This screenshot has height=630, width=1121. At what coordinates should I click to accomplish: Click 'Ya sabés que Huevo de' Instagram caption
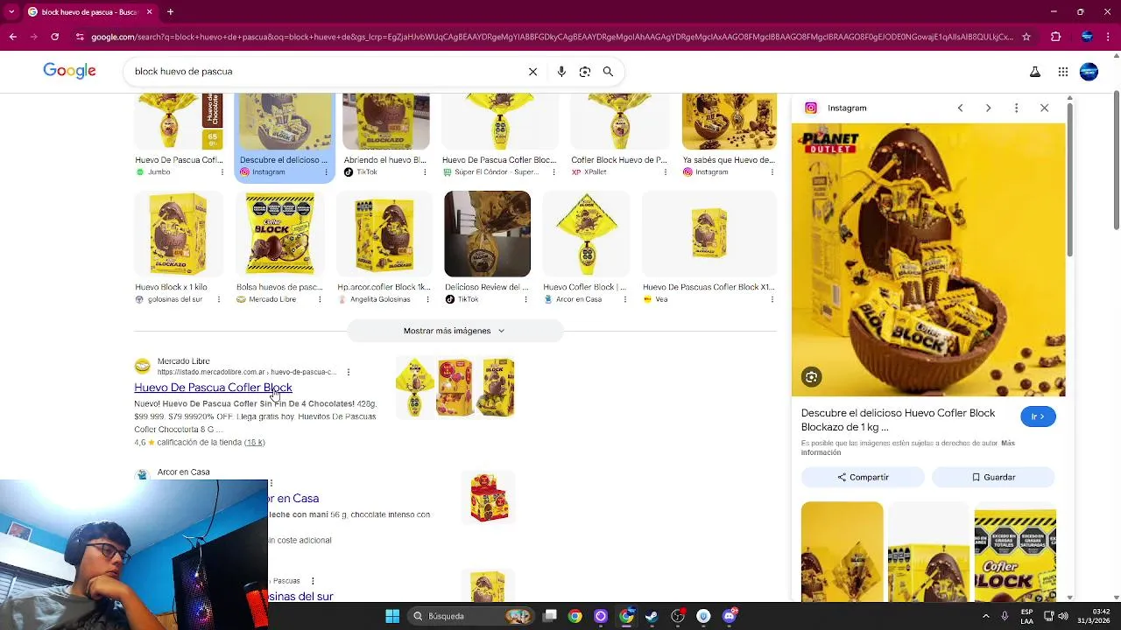point(729,160)
